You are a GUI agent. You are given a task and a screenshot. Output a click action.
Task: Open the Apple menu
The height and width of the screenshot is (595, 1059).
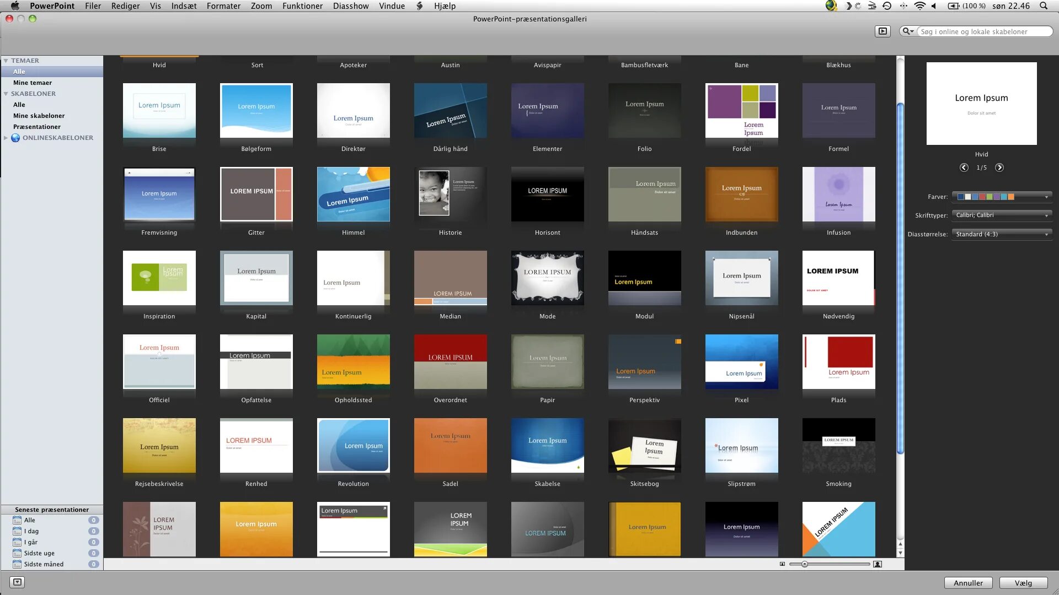pos(15,6)
